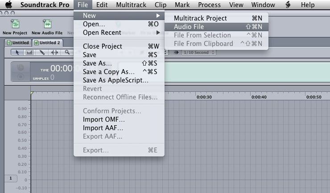This screenshot has width=330, height=193.
Task: Open the Clip menu
Action: (161, 4)
